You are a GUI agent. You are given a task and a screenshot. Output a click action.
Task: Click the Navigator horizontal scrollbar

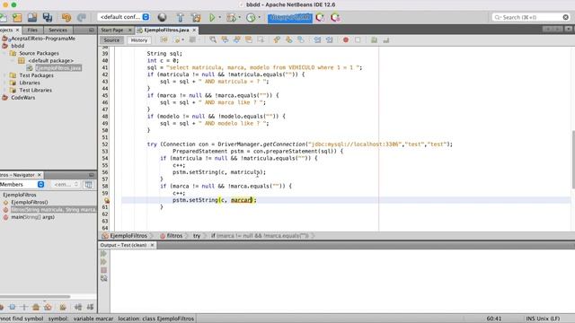pos(35,297)
